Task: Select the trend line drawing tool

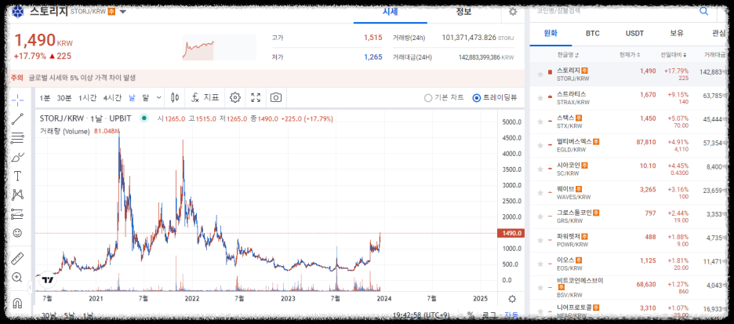Action: coord(17,119)
